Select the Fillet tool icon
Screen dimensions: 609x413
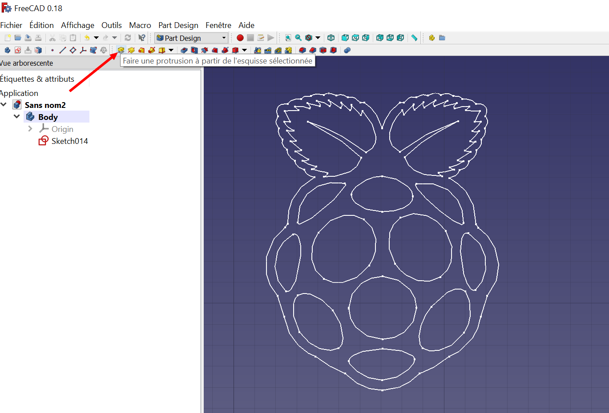(x=302, y=50)
